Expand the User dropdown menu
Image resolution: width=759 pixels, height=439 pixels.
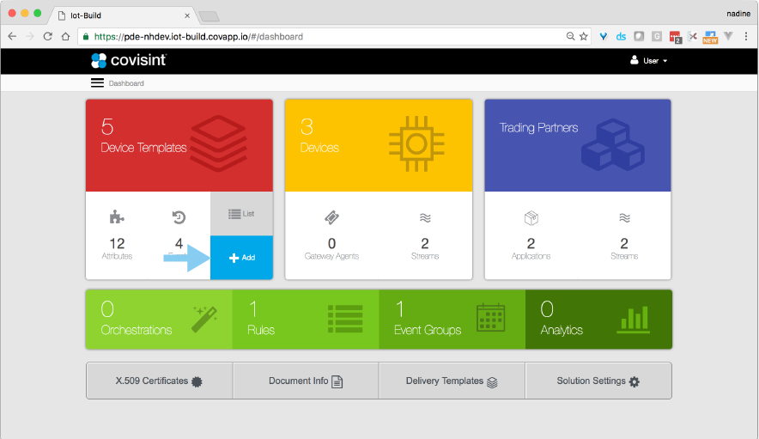[x=648, y=61]
